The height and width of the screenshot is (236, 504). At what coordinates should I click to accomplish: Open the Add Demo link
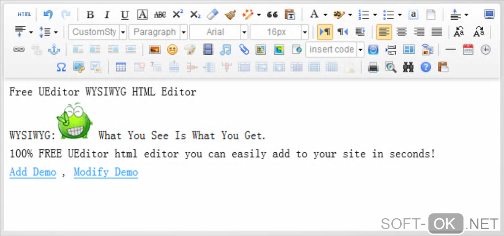pos(33,172)
